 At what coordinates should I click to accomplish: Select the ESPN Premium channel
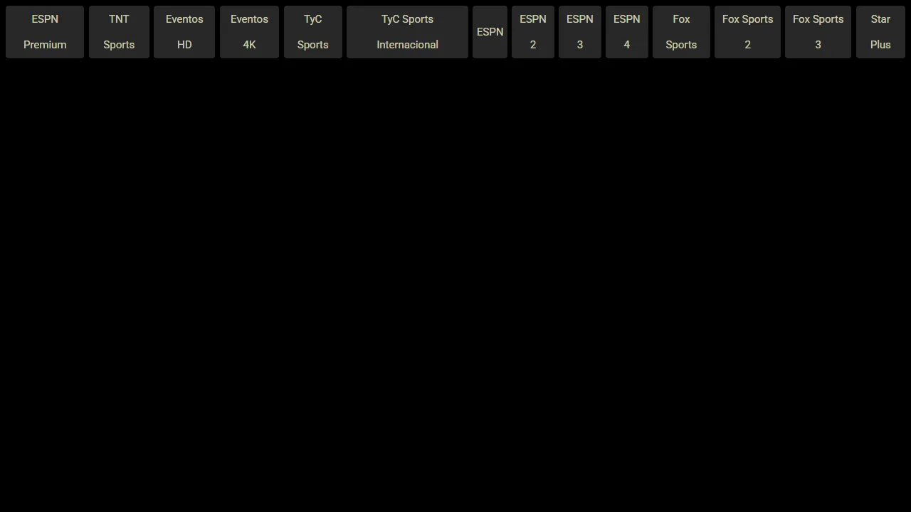45,31
